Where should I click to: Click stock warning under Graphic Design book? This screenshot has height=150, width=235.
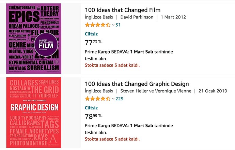(112, 139)
